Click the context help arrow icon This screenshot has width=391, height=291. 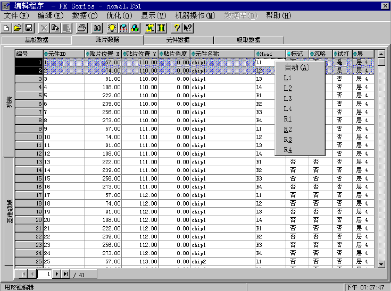pos(187,28)
